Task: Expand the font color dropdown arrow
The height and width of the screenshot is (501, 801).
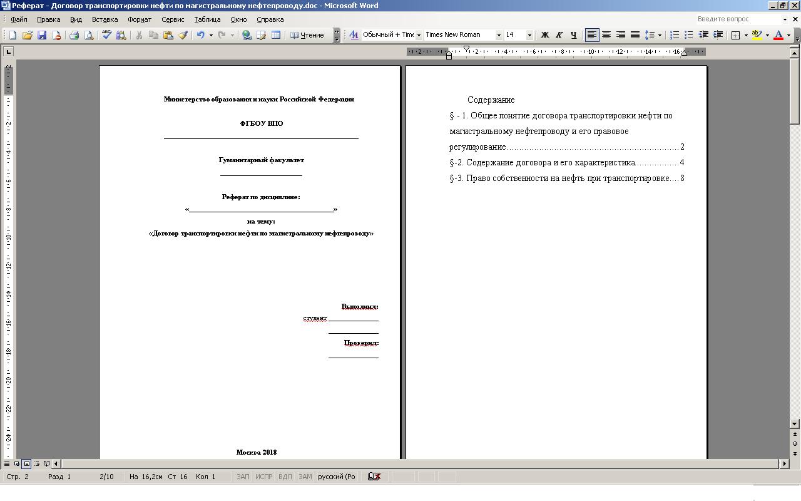Action: pos(788,35)
